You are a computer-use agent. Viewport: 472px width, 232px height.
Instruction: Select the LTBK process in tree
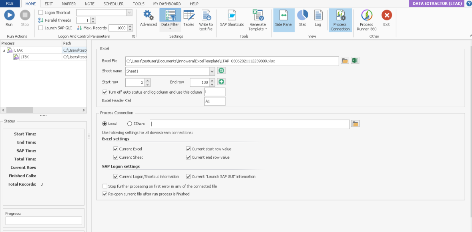pyautogui.click(x=24, y=57)
